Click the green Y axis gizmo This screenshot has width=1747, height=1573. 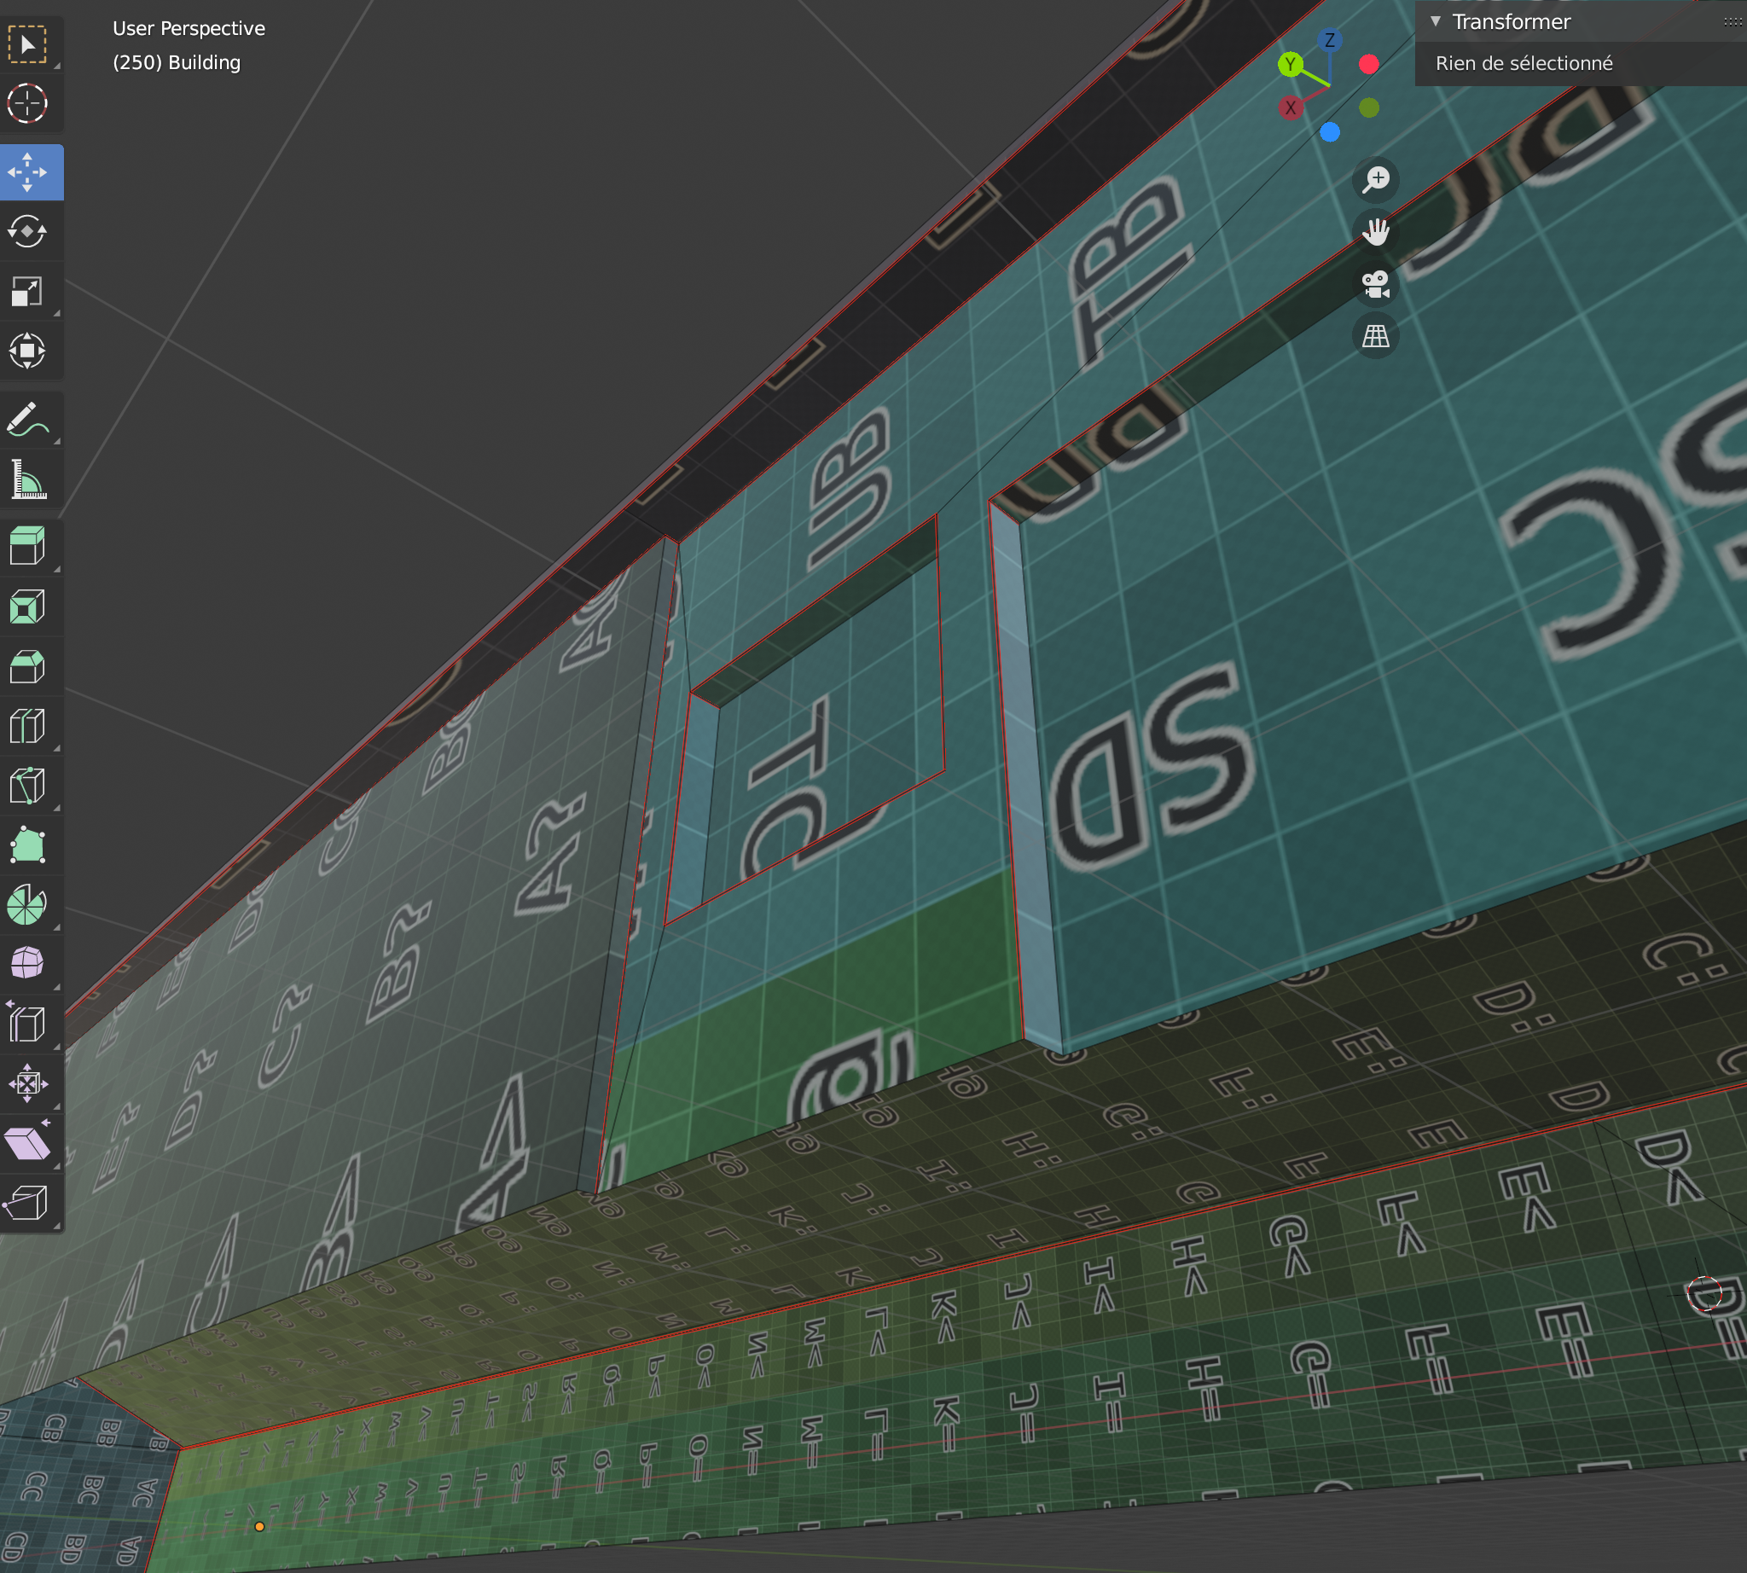[x=1290, y=64]
